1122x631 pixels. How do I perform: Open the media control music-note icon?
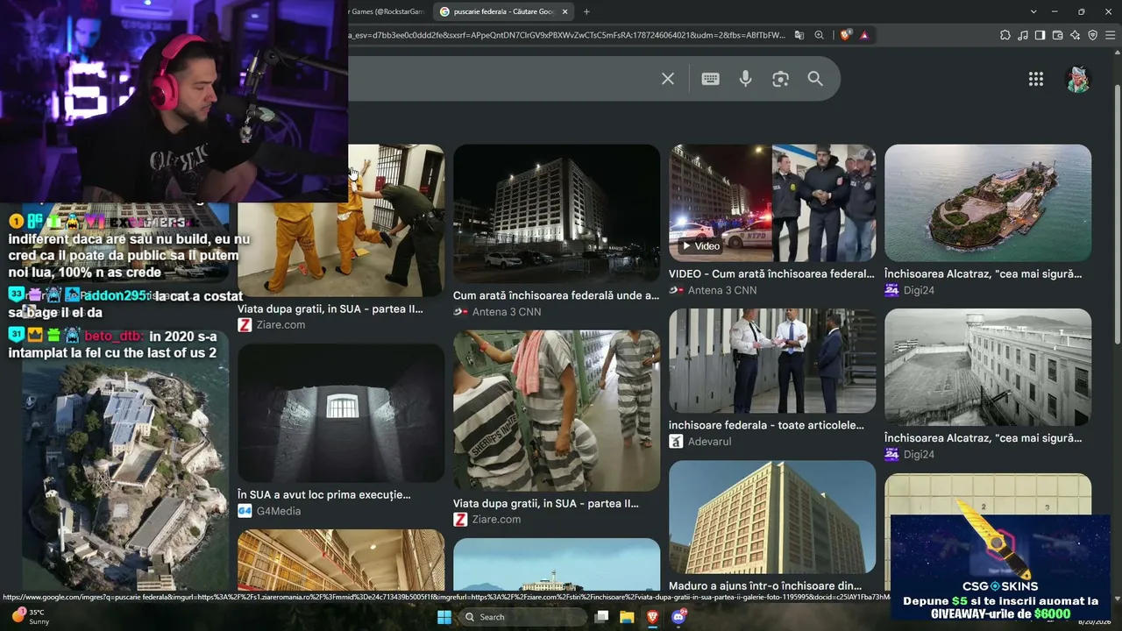(1023, 35)
